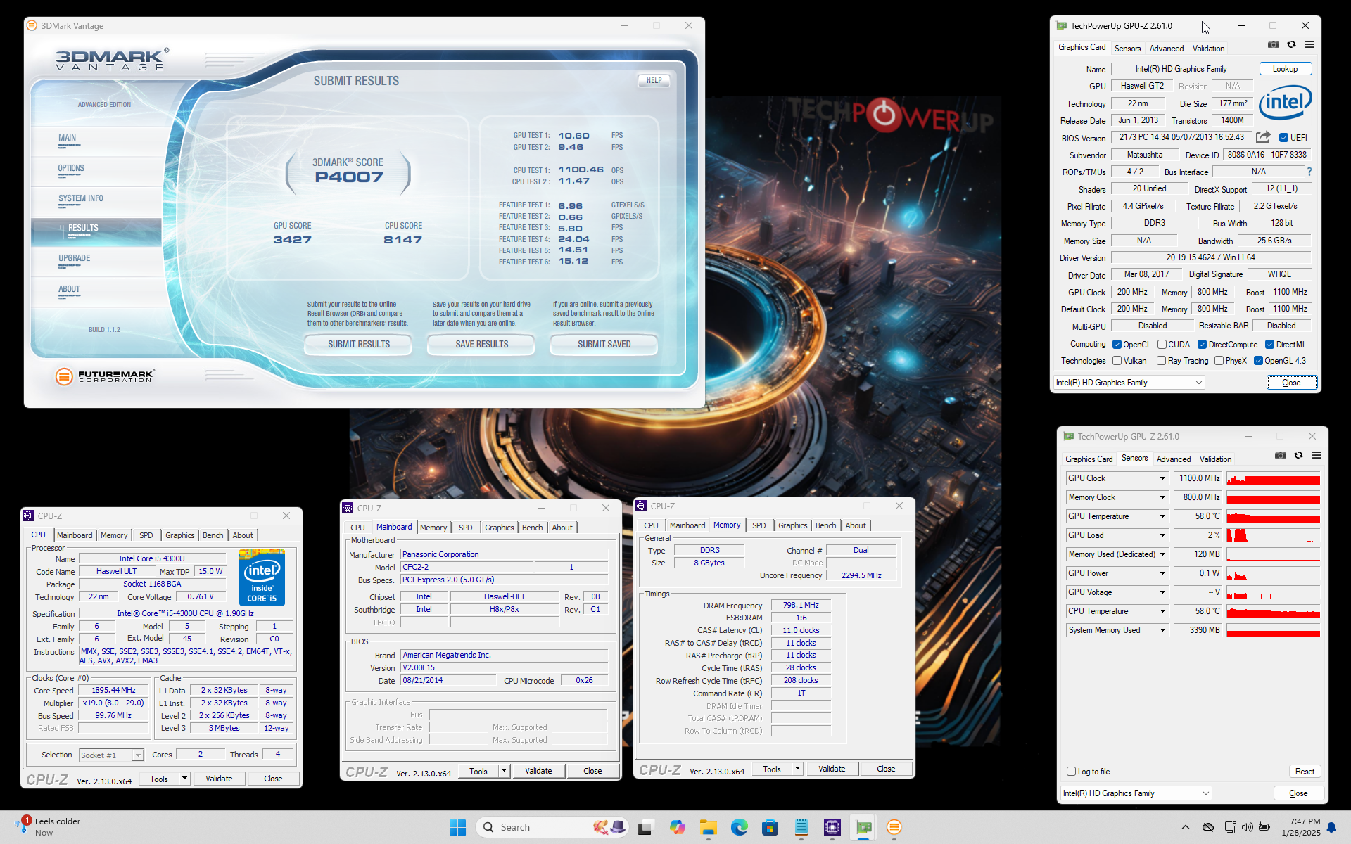Viewport: 1351px width, 844px height.
Task: Click the clock and date in taskbar
Action: [1300, 827]
